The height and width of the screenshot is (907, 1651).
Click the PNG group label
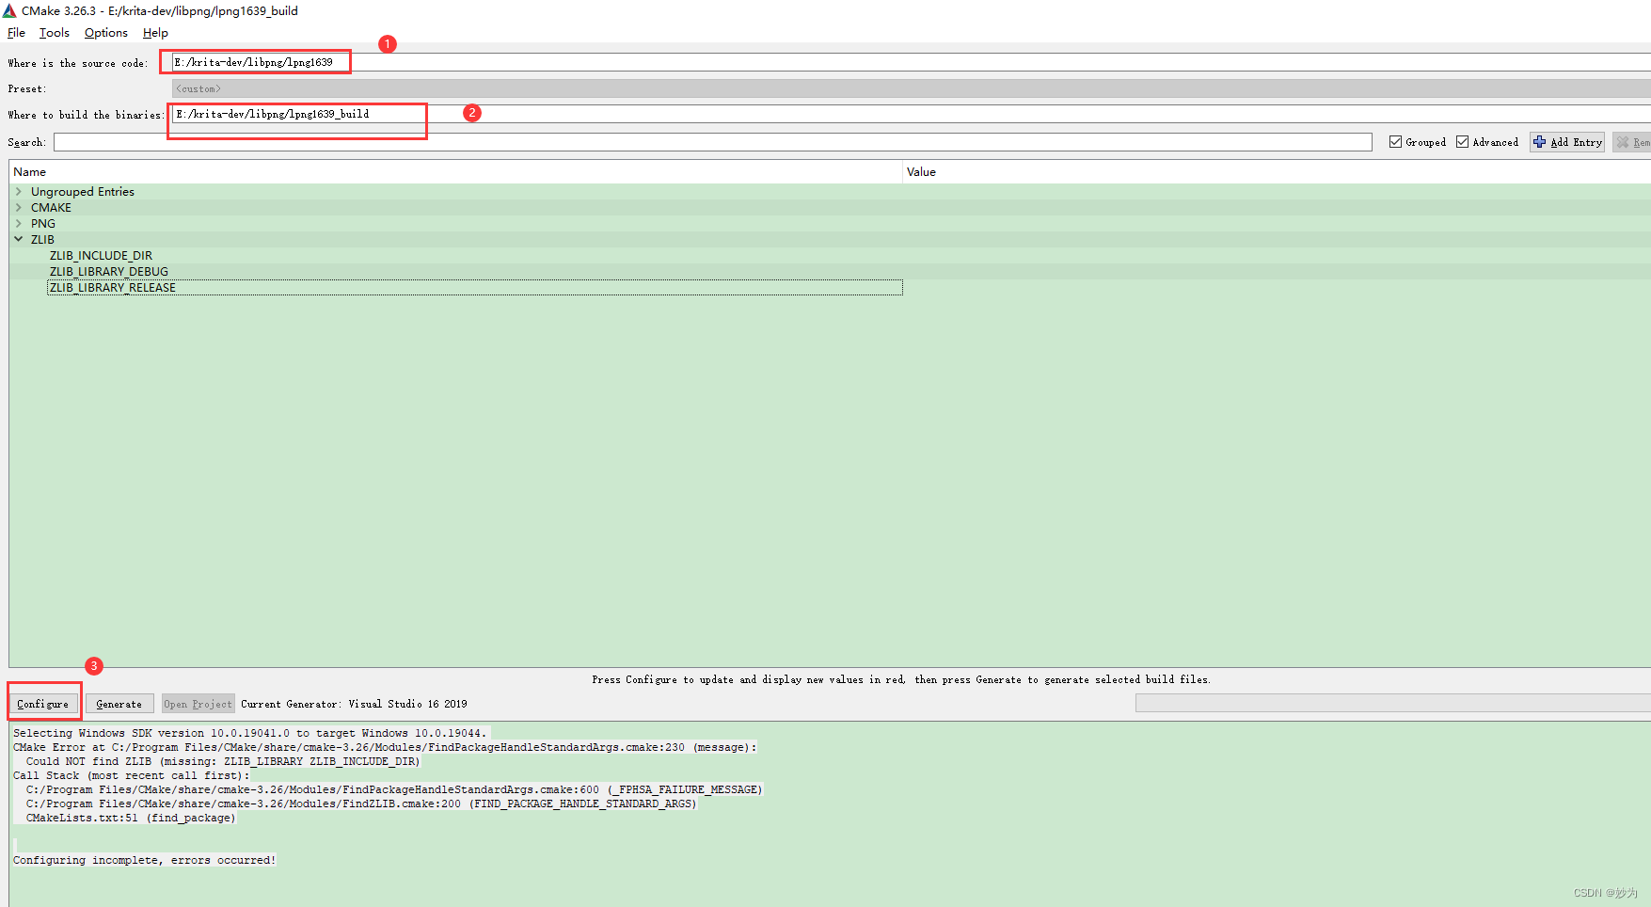click(x=43, y=223)
